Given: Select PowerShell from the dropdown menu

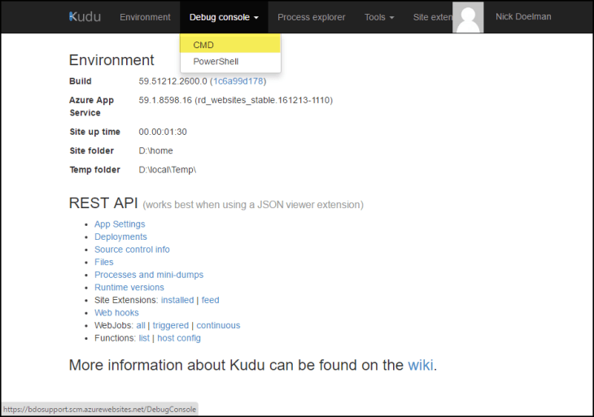Looking at the screenshot, I should point(216,62).
